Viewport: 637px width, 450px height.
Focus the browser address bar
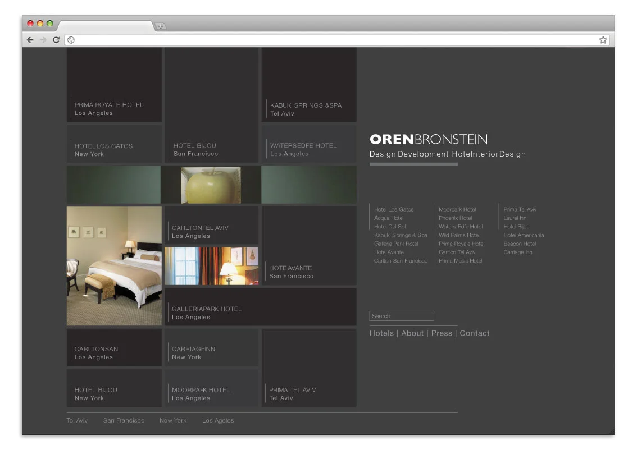coord(336,40)
